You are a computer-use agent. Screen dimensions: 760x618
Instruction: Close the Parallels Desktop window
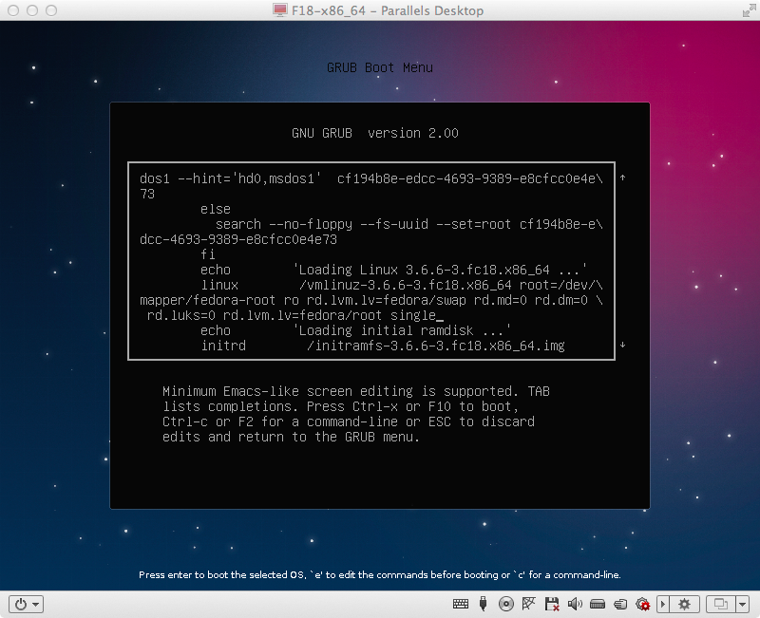[13, 10]
